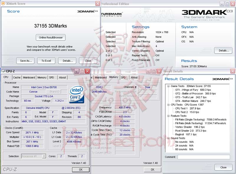Select Memory tab in rear CPU-Z window
Viewport: 236px width, 174px height.
coord(114,77)
